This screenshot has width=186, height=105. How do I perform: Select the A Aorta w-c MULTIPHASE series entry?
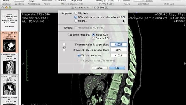pyautogui.click(x=9, y=101)
